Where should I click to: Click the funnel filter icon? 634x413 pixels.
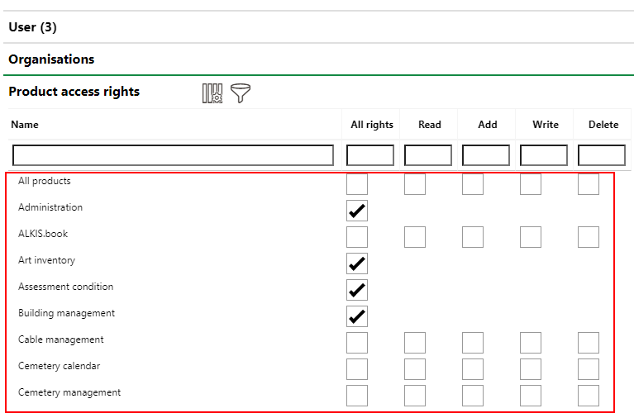click(x=241, y=93)
